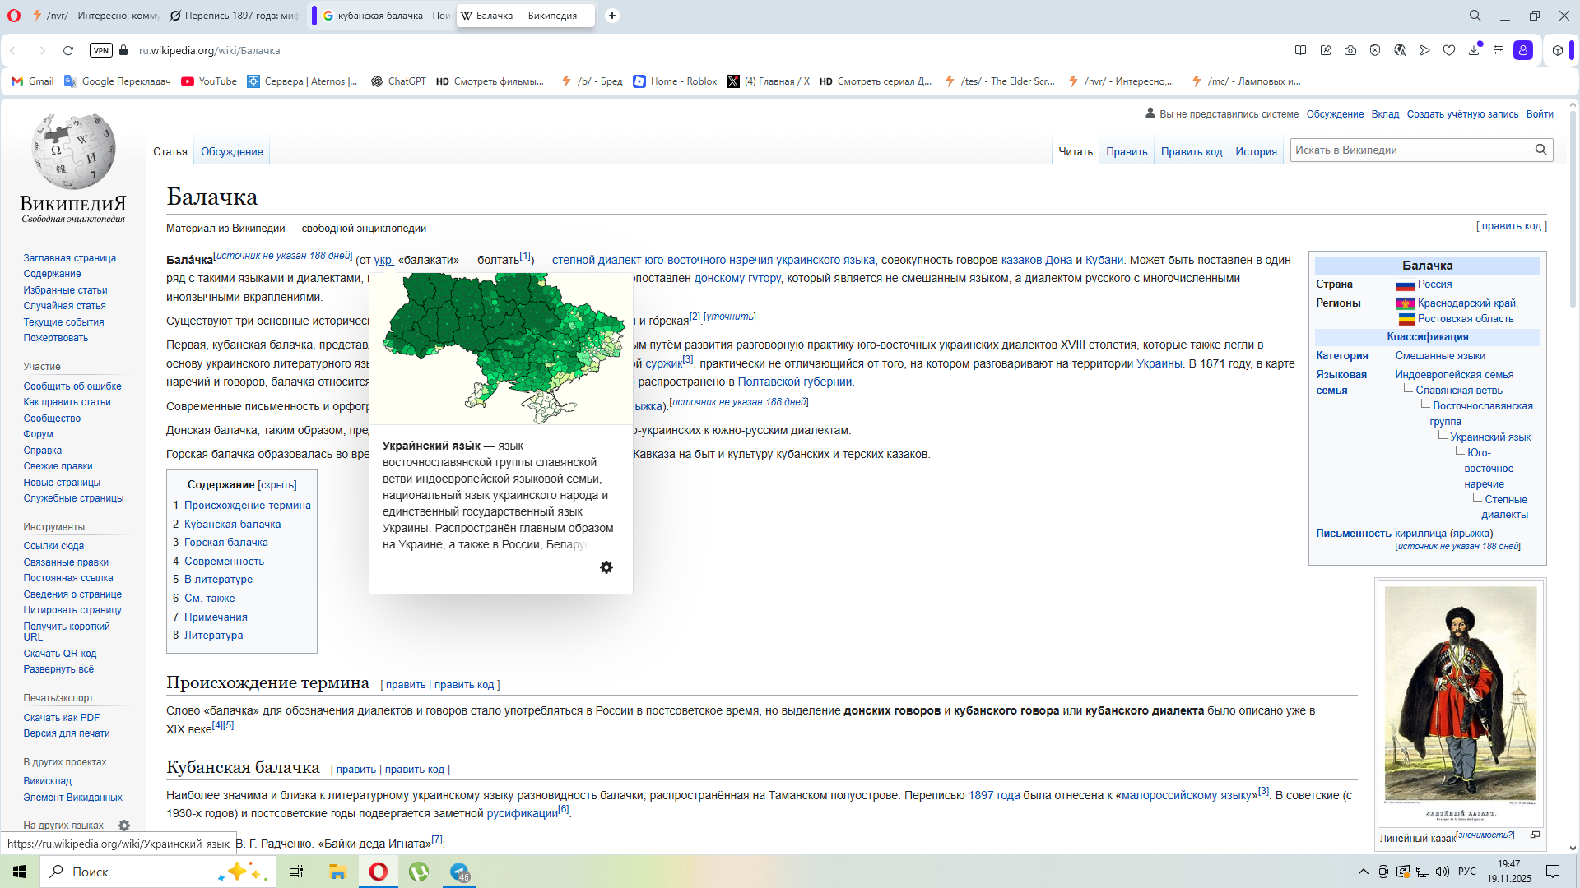Open the Кубанская балачка contents link

pos(232,524)
